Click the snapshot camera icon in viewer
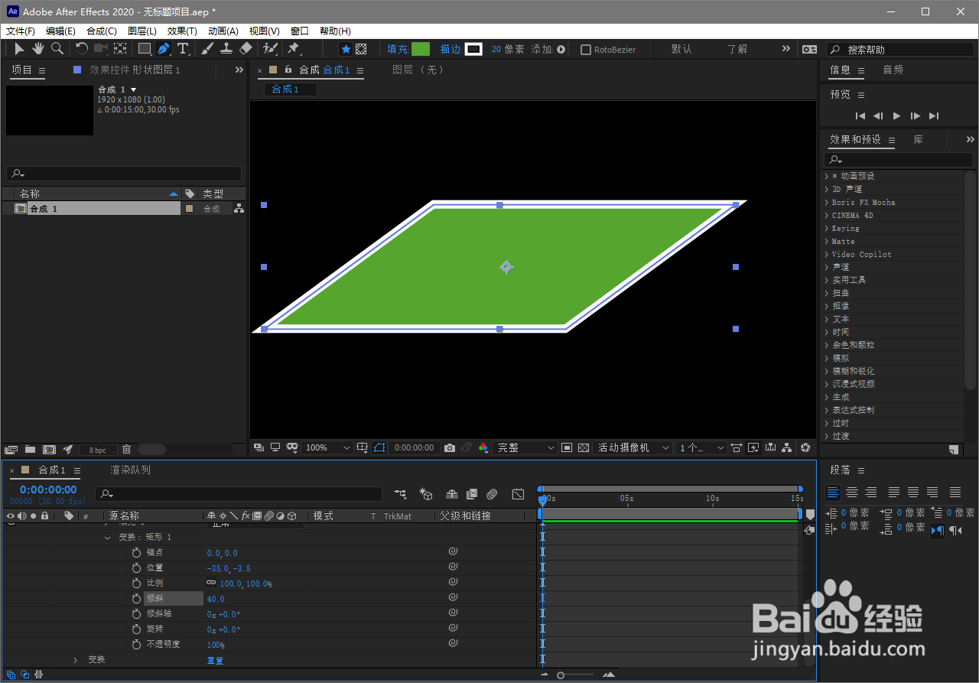 (450, 447)
